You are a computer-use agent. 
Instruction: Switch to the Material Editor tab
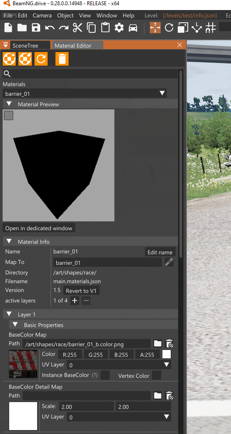tap(77, 45)
